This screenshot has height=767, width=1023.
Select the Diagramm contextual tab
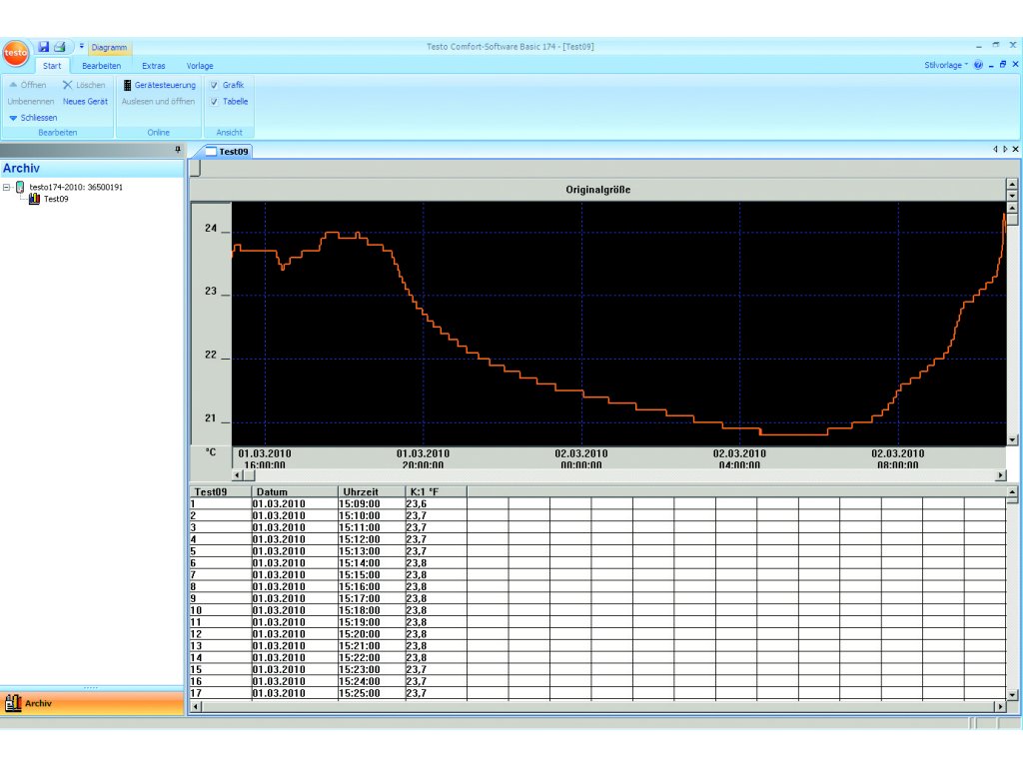click(x=109, y=48)
